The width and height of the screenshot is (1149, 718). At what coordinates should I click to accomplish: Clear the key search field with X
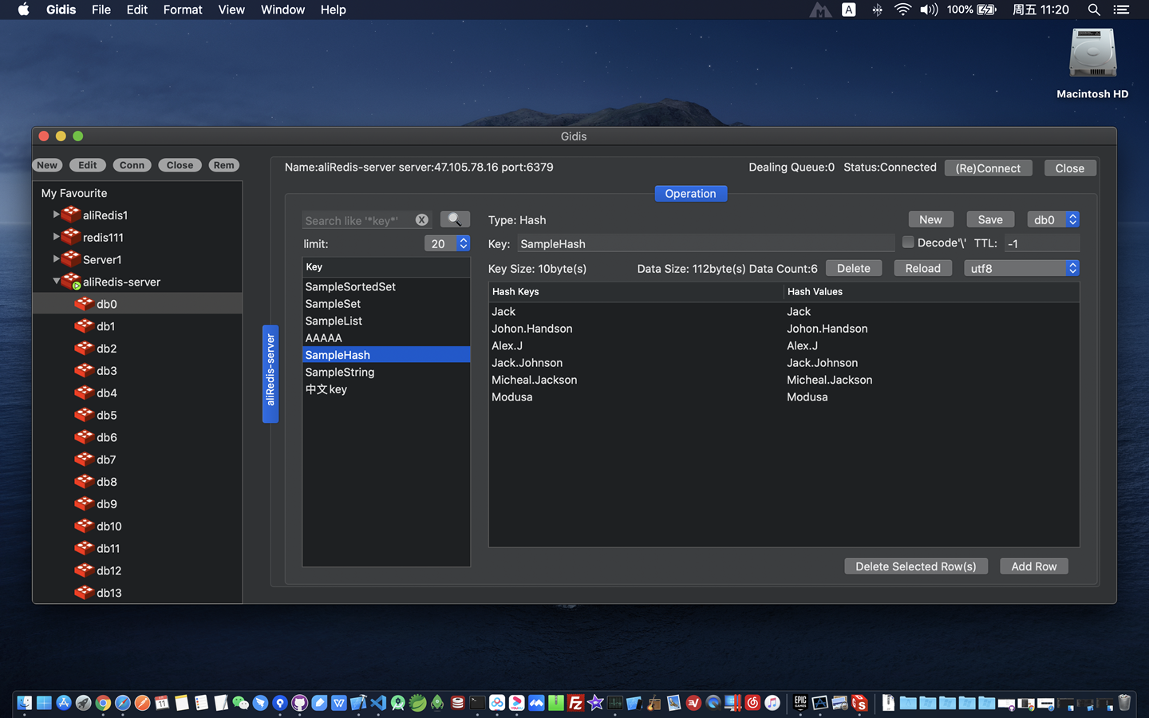click(422, 220)
